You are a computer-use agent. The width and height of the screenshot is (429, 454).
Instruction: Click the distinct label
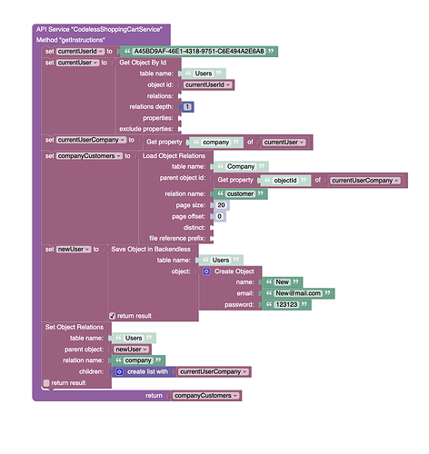click(x=195, y=228)
